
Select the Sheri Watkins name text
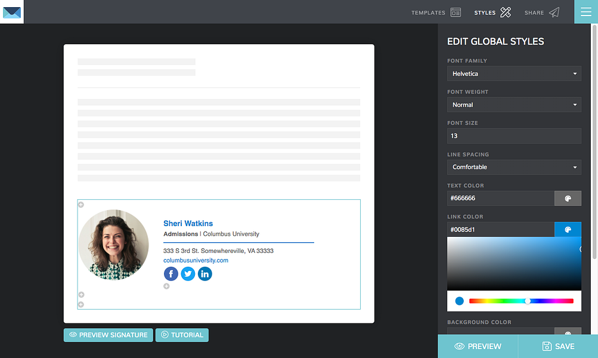click(x=188, y=223)
